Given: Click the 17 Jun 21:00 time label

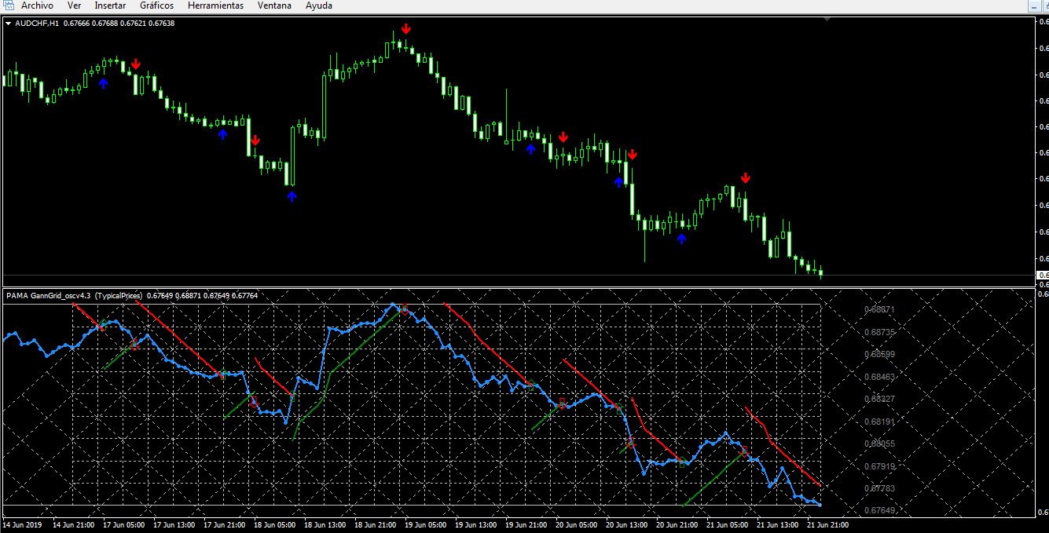Looking at the screenshot, I should [x=224, y=524].
